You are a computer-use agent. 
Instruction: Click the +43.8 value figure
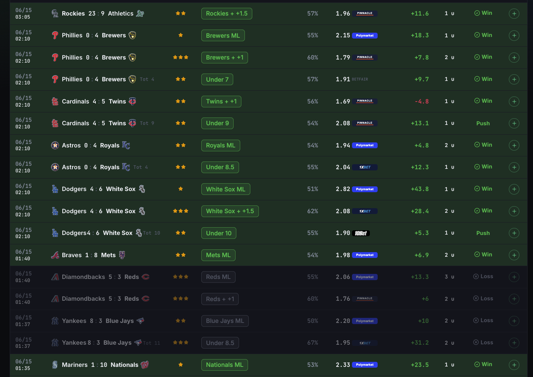(420, 189)
